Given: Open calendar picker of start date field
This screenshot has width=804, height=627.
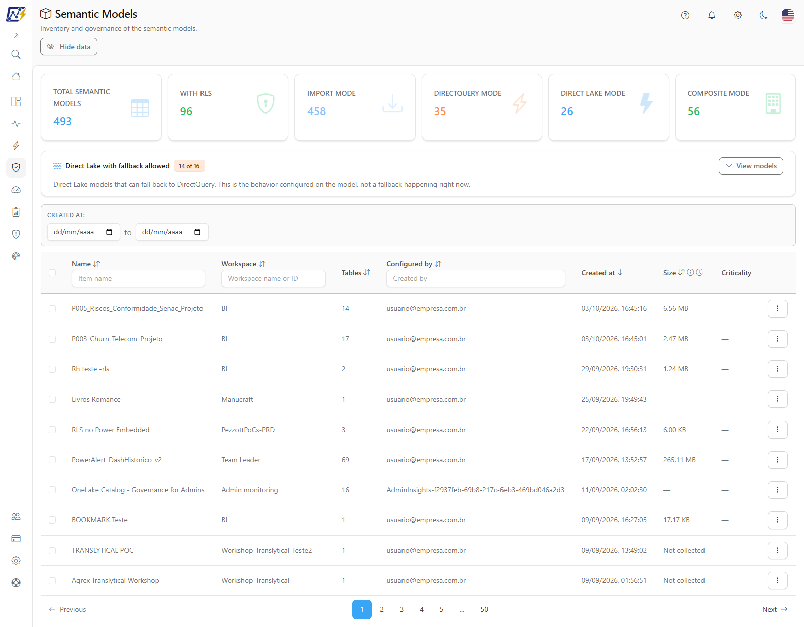Looking at the screenshot, I should [x=109, y=232].
